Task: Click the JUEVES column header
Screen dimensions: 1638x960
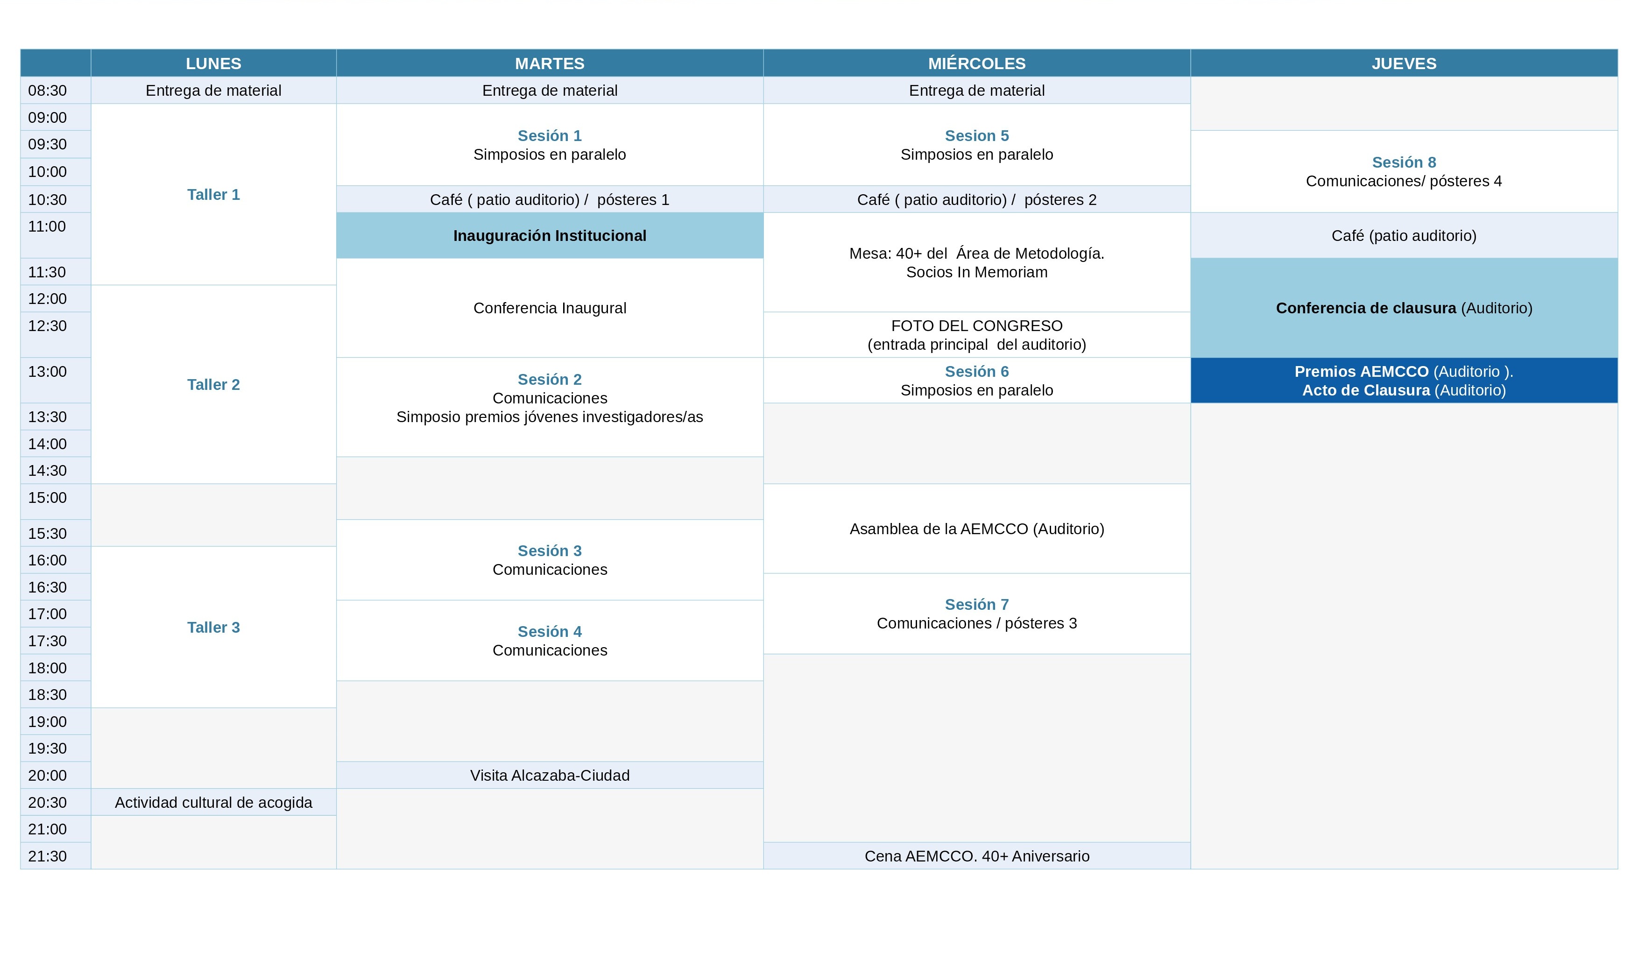Action: (x=1403, y=63)
